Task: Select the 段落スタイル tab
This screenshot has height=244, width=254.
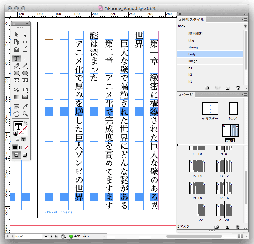Action: point(191,20)
